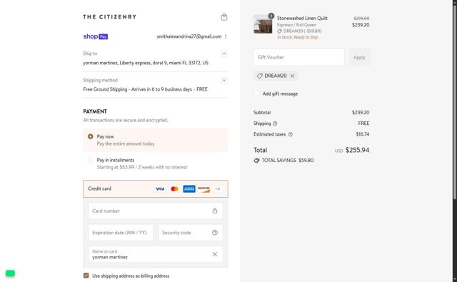457x282 pixels.
Task: Remove the DREAM20 discount code
Action: (292, 76)
